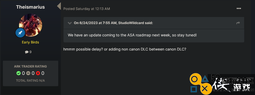Click the Early Birds group label

(30, 42)
